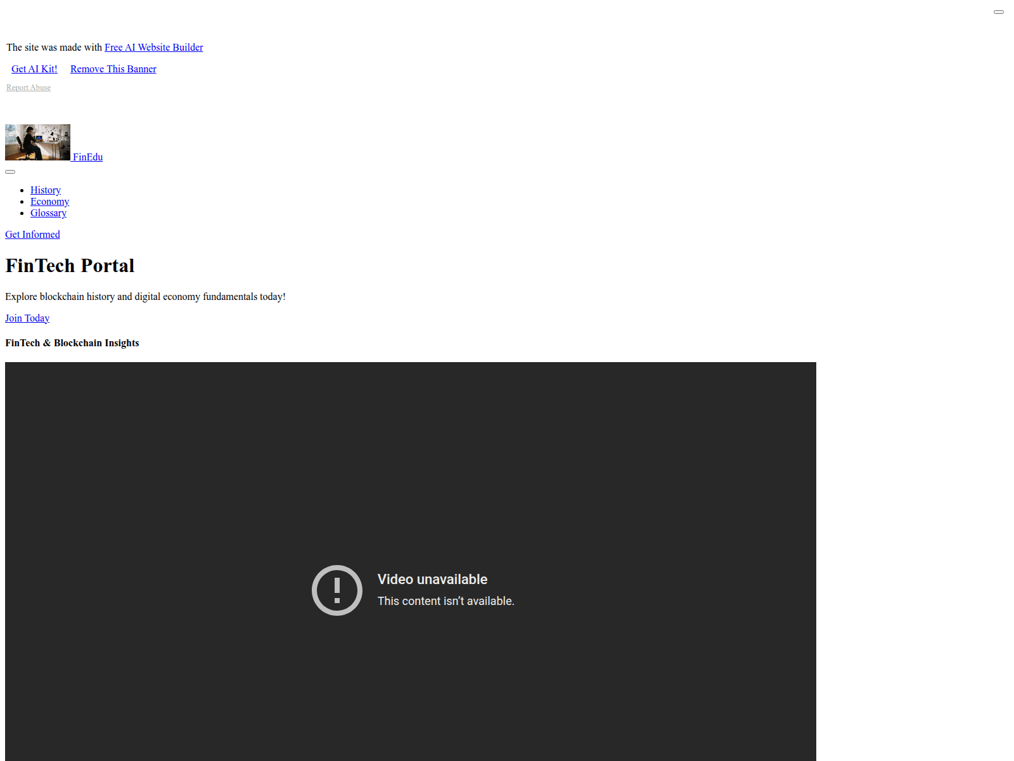Click the FinEdu brand link
The height and width of the screenshot is (761, 1014).
[x=87, y=157]
